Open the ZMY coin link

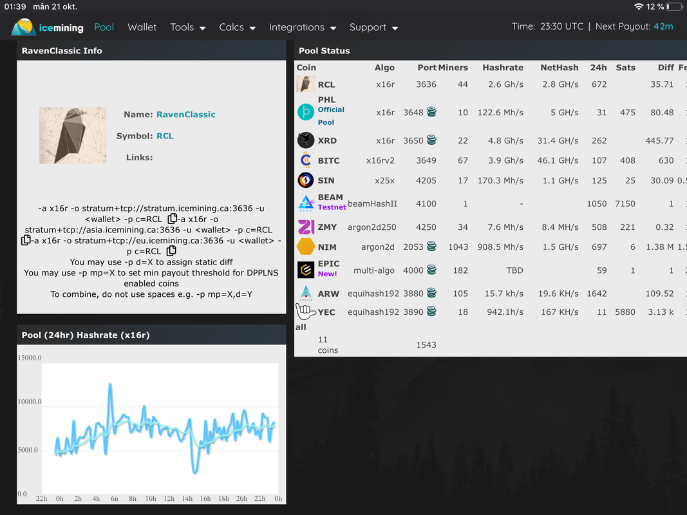pyautogui.click(x=327, y=227)
